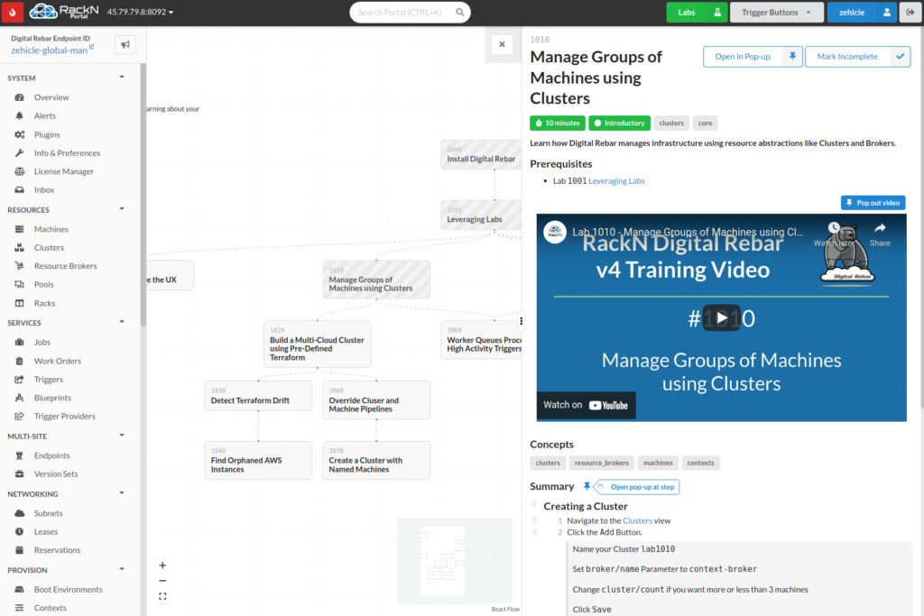924x616 pixels.
Task: Collapse the RESOURCES sidebar section
Action: click(x=122, y=209)
